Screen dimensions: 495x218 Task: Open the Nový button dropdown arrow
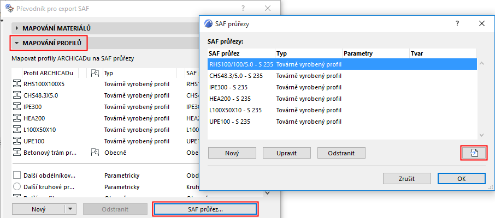click(x=70, y=209)
